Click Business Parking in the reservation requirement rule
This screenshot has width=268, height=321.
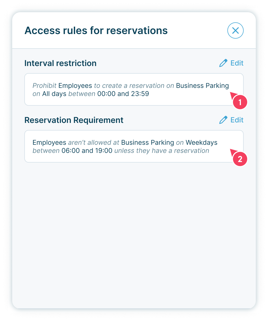[x=147, y=142]
